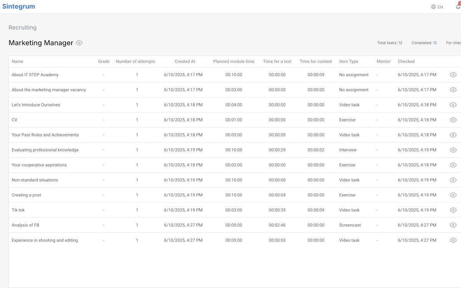View details for About IT STEP Academy row
The image size is (461, 288).
coord(453,75)
